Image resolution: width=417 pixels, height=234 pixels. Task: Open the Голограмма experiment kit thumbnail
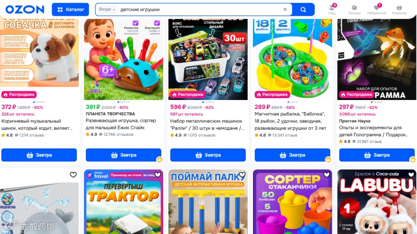377,60
